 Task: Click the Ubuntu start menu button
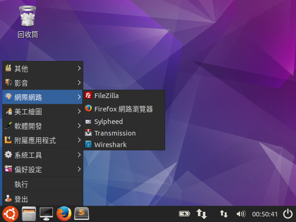click(x=10, y=214)
